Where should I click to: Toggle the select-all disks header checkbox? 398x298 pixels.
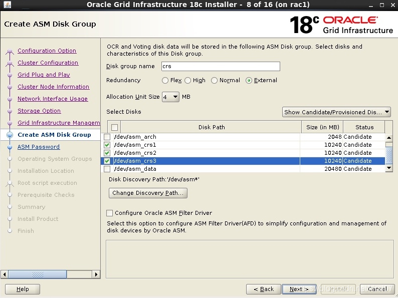(114, 127)
